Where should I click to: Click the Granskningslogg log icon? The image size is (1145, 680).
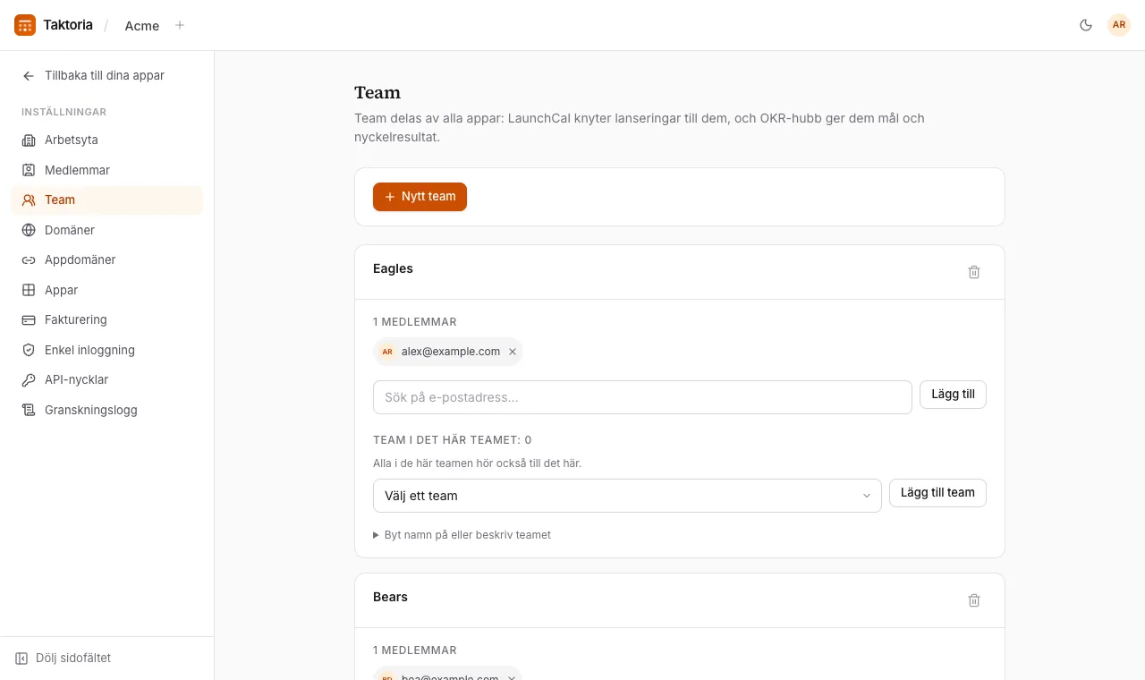[x=29, y=410]
